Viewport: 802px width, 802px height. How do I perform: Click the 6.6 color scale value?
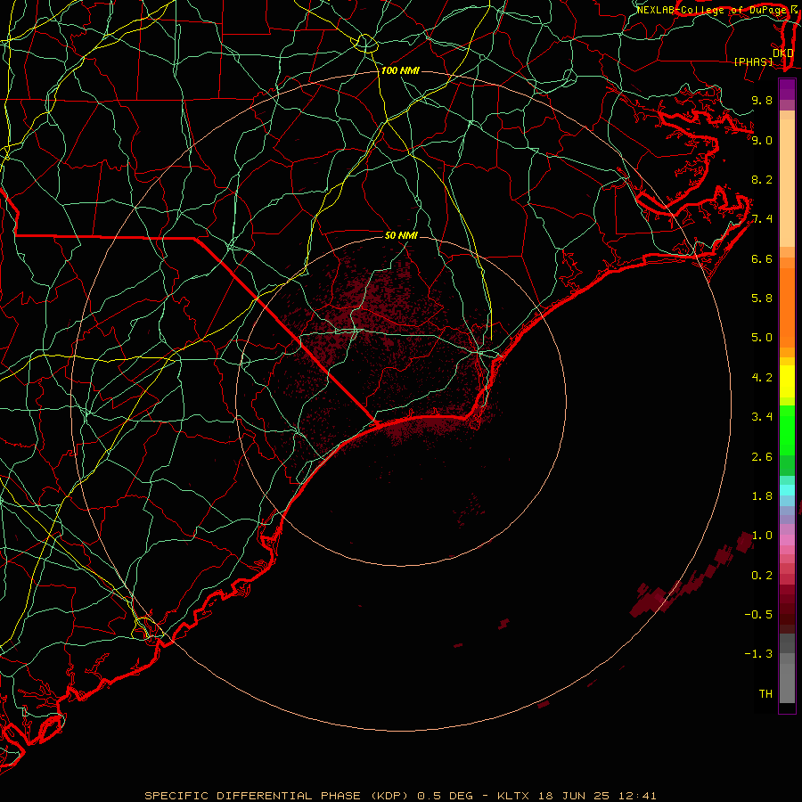[x=762, y=258]
